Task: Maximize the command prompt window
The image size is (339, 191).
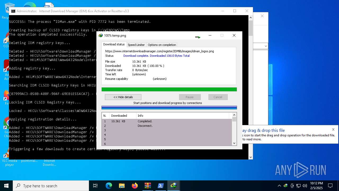Action: point(235,11)
